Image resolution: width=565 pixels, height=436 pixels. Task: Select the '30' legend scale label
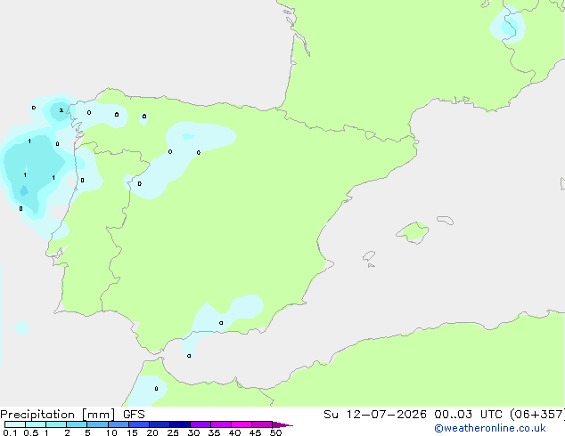pos(193,432)
